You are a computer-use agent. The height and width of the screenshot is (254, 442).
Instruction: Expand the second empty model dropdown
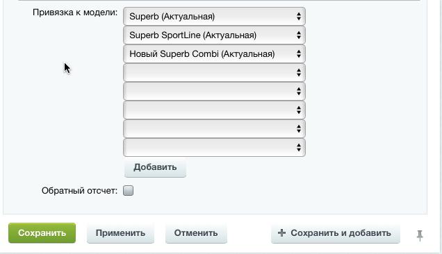click(214, 91)
